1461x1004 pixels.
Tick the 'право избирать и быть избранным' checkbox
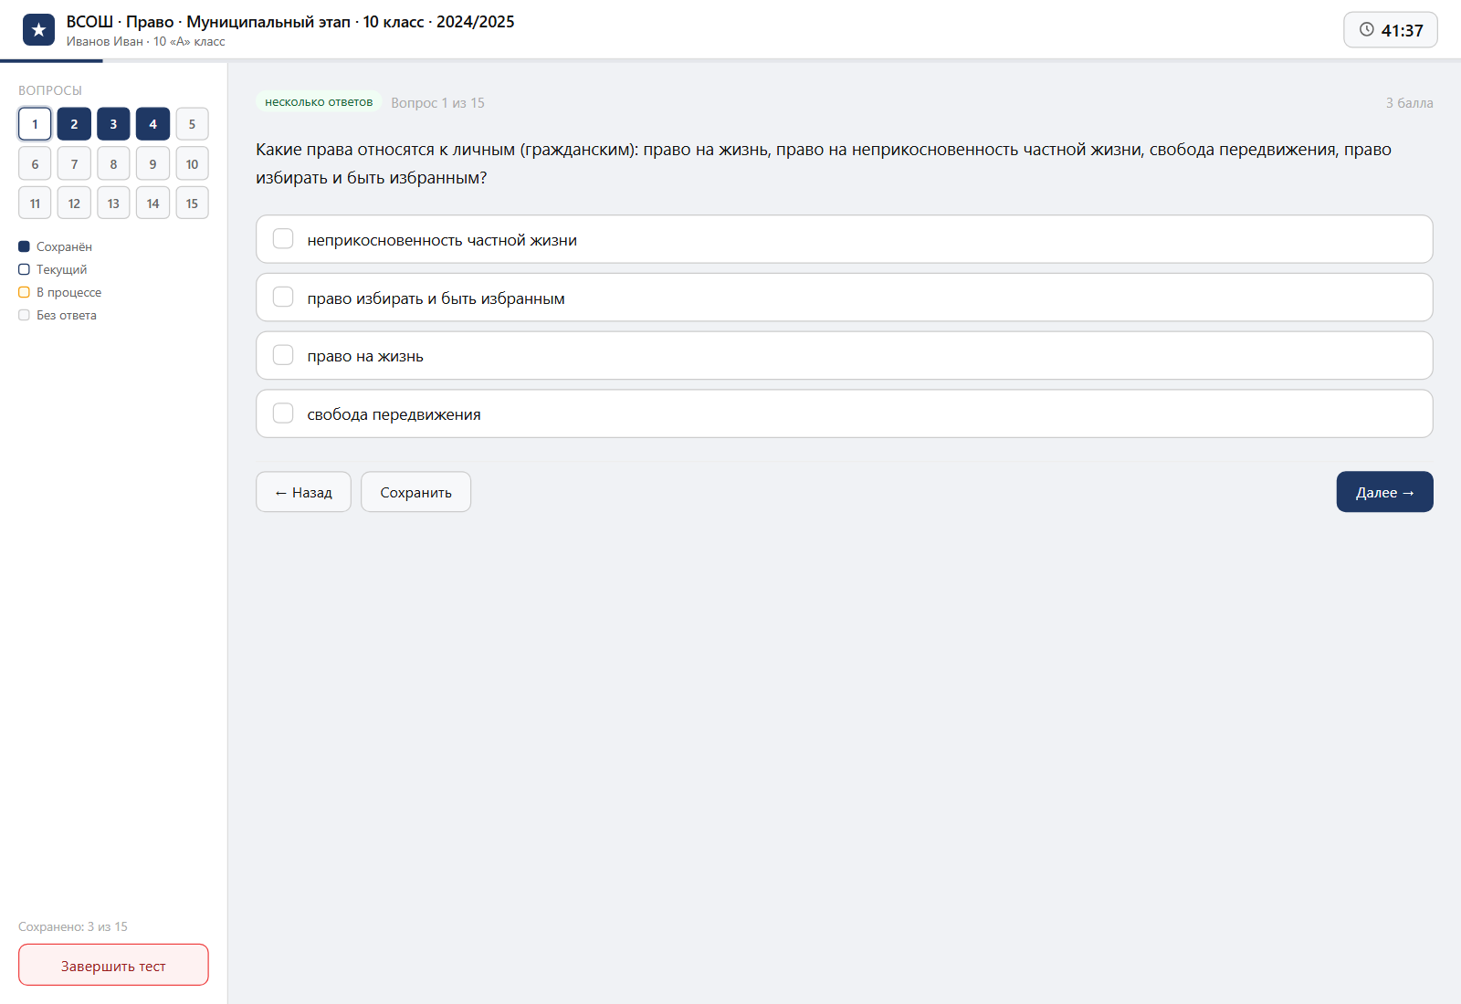(283, 298)
